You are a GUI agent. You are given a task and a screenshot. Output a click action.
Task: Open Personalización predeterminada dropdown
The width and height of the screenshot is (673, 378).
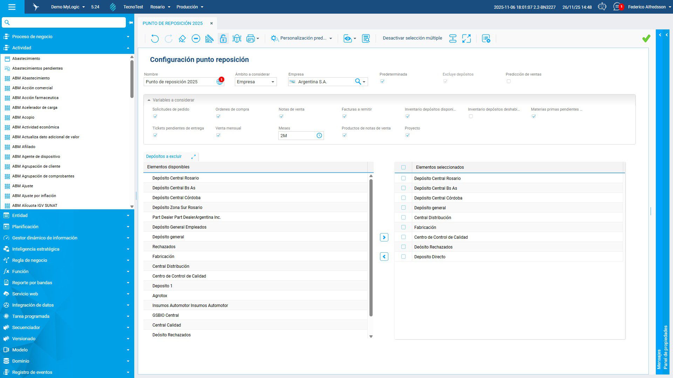tap(302, 38)
